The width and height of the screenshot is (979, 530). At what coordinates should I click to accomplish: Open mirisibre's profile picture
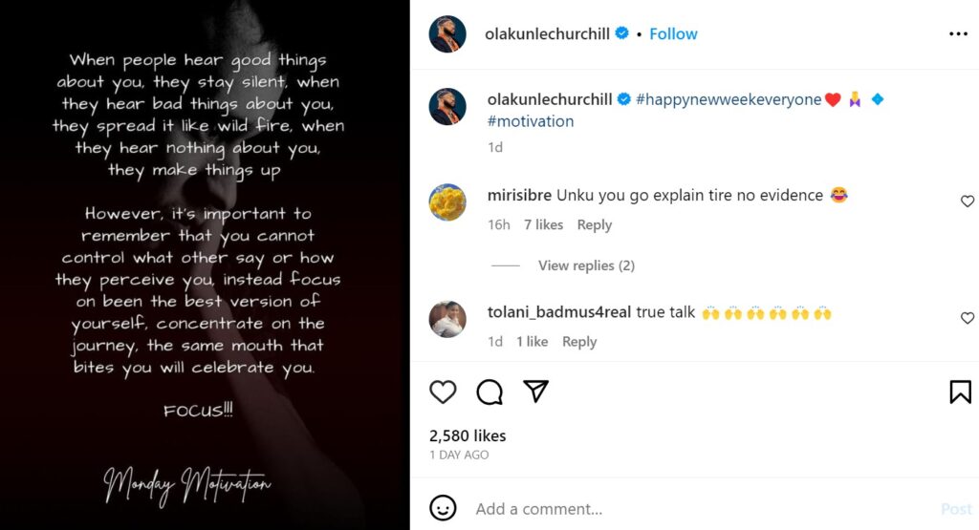tap(447, 201)
